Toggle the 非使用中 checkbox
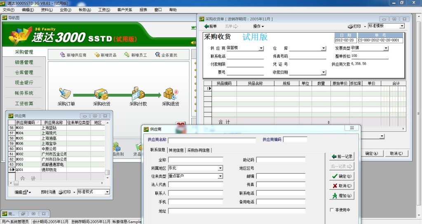The image size is (422, 224). 332,210
